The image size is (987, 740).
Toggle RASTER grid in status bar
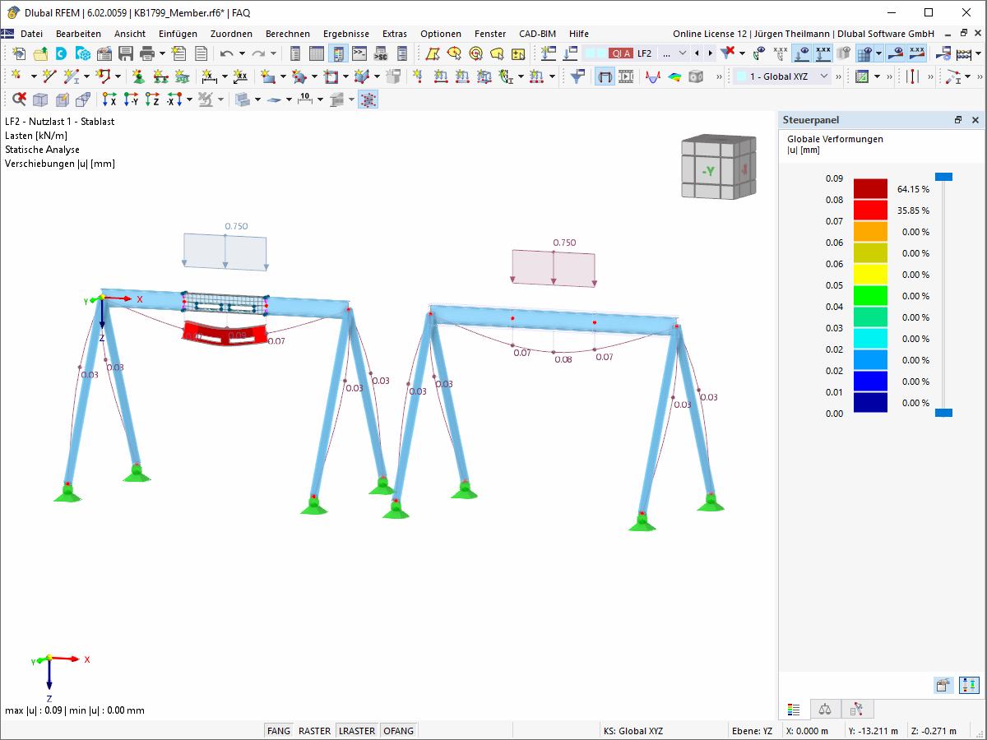click(x=314, y=731)
